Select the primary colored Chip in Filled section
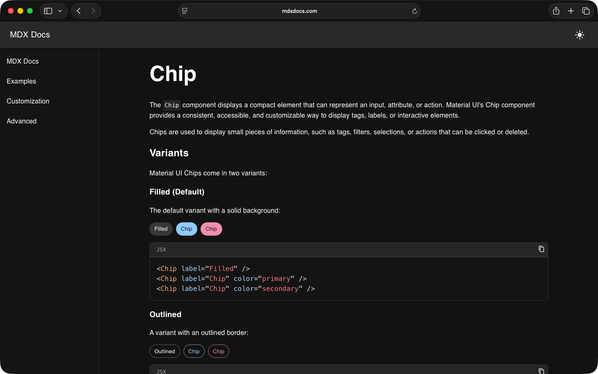 point(186,229)
